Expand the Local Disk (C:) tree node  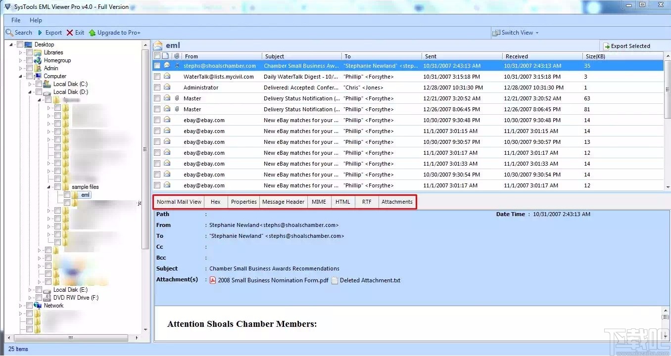pos(31,84)
